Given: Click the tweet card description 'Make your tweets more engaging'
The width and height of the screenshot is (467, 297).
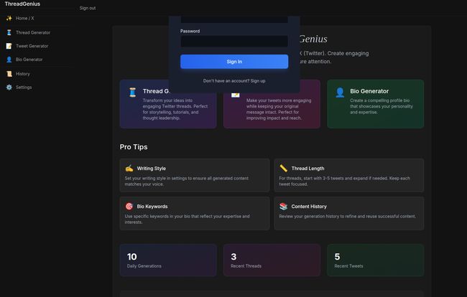Looking at the screenshot, I should coord(279,109).
